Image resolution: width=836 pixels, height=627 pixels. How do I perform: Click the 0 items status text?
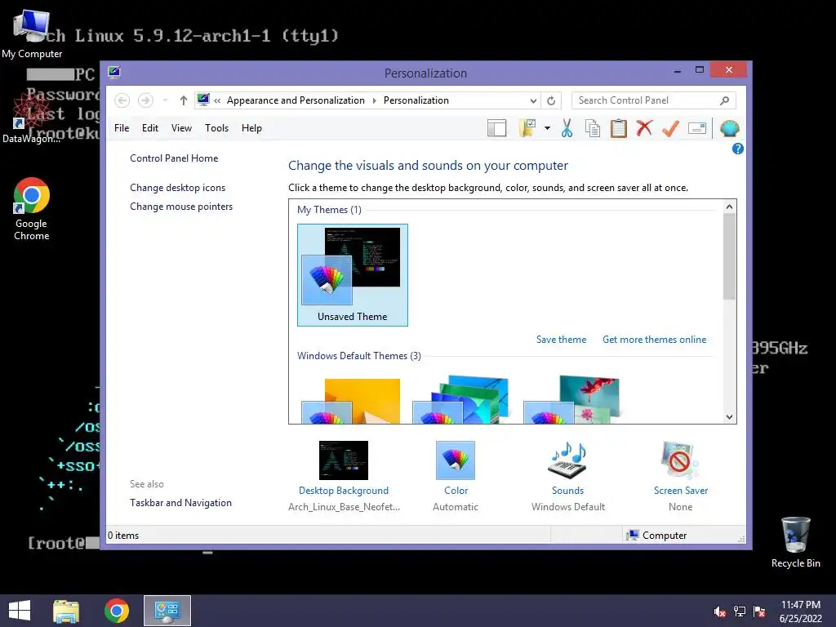tap(123, 536)
